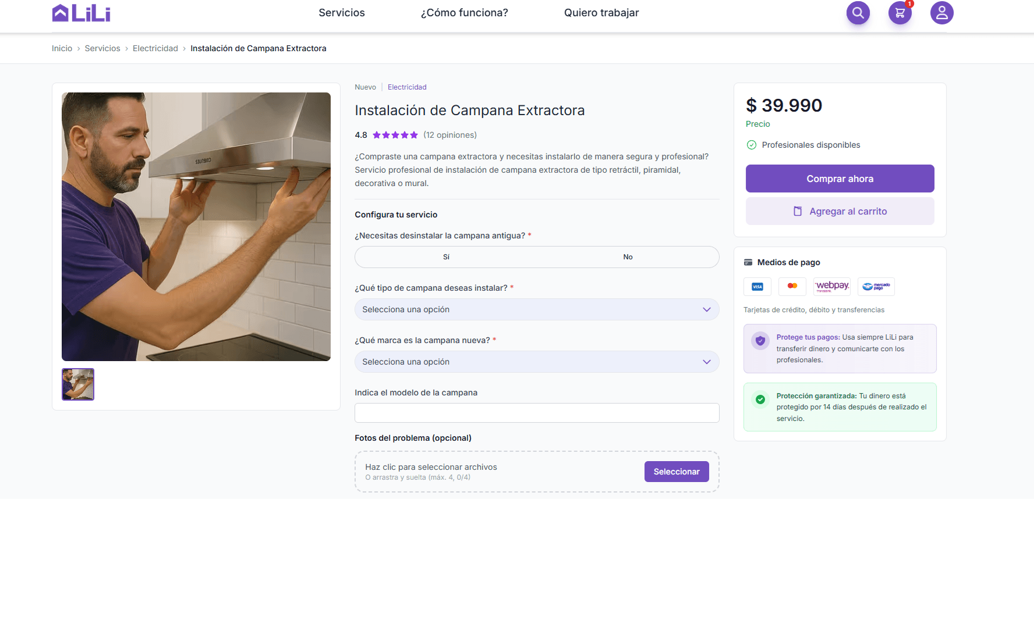Click the Quiero trabajar menu item

coord(601,12)
